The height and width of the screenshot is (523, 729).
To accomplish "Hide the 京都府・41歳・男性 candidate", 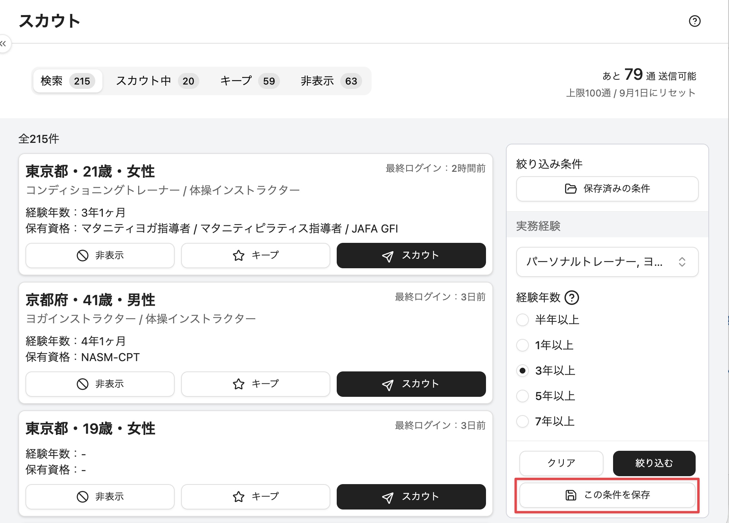I will pyautogui.click(x=100, y=384).
